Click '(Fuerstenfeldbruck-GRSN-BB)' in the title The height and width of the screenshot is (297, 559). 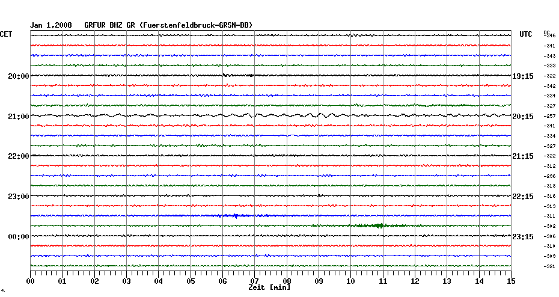196,25
